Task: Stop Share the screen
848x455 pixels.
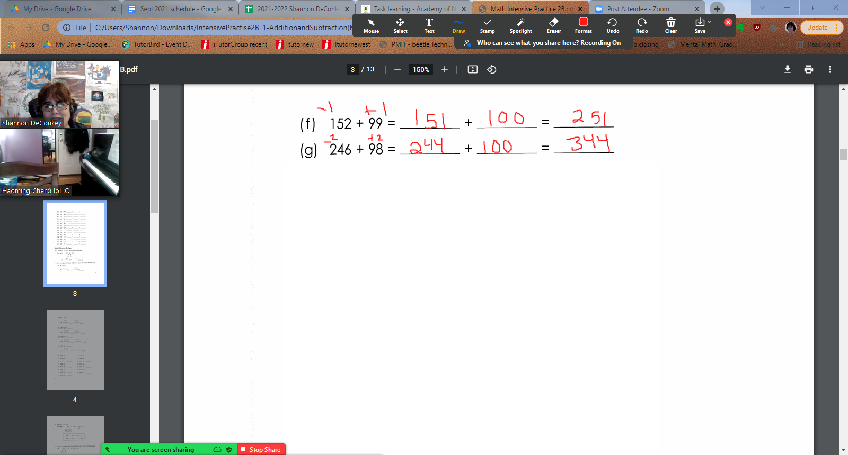Action: click(x=261, y=449)
